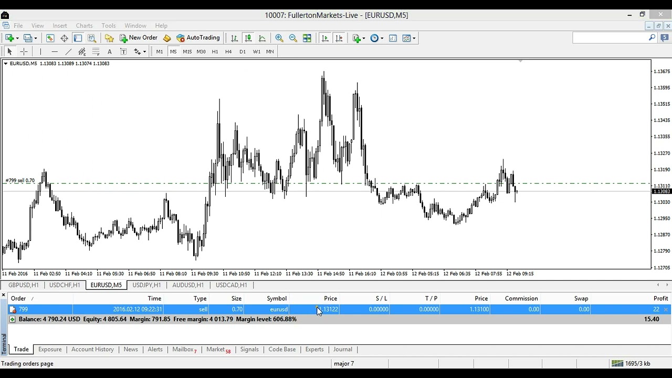Select the Text tool A icon
This screenshot has height=378, width=672.
pyautogui.click(x=110, y=51)
